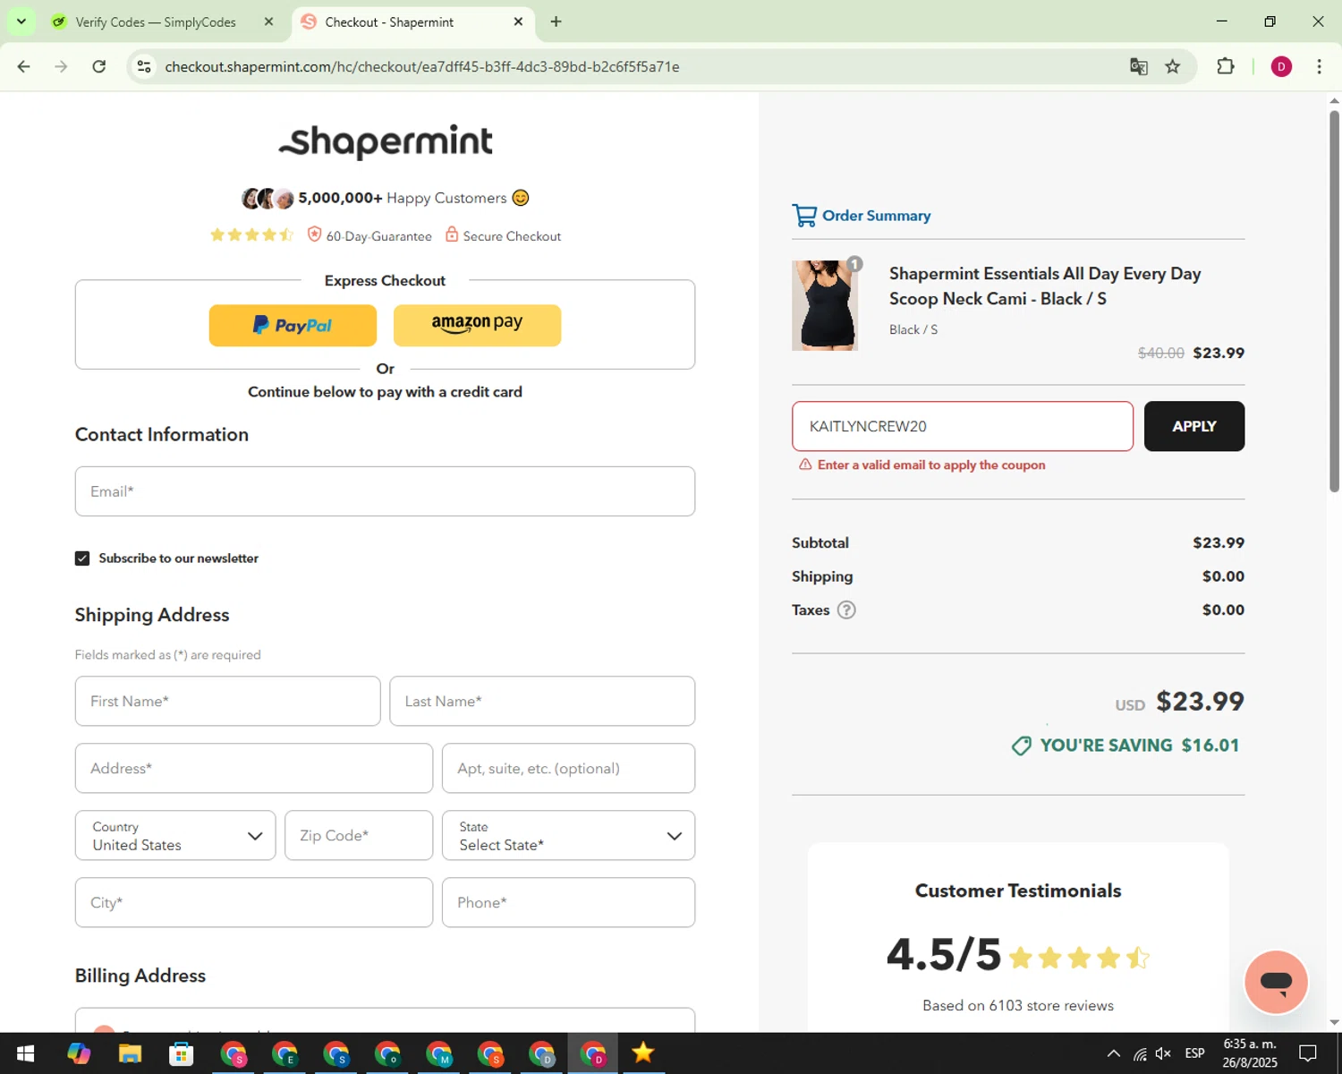The image size is (1342, 1074).
Task: Click the Amazon Pay express checkout button
Action: click(x=477, y=325)
